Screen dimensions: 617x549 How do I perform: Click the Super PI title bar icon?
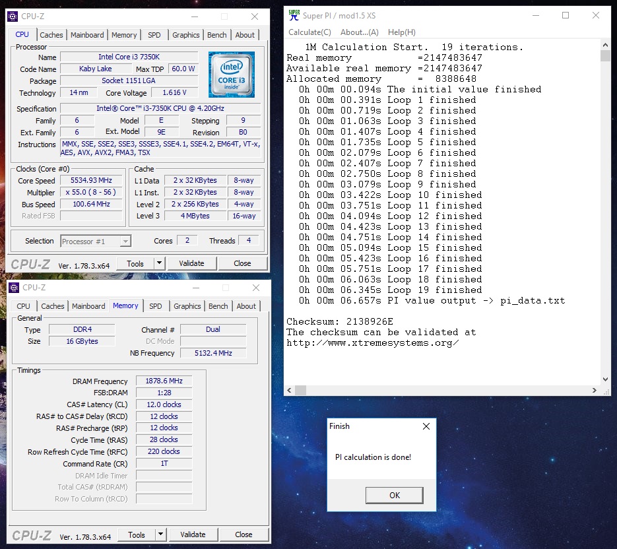[x=294, y=15]
